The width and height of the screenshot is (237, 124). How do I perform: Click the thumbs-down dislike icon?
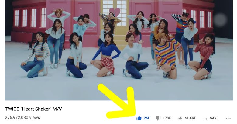point(158,118)
